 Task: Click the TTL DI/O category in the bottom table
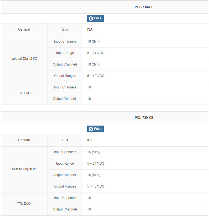(x=24, y=204)
